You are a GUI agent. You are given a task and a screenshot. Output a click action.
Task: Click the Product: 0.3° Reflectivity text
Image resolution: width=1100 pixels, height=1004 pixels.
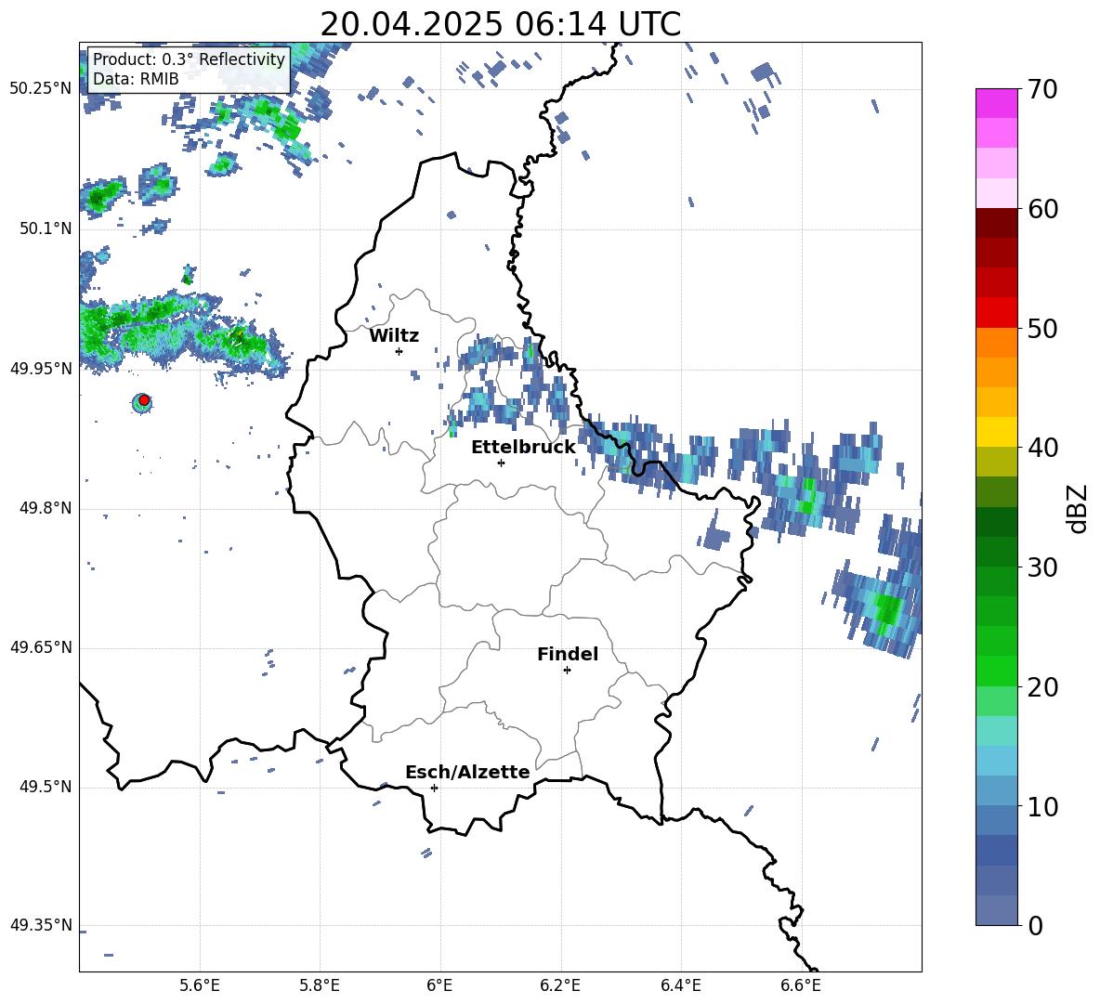[189, 59]
